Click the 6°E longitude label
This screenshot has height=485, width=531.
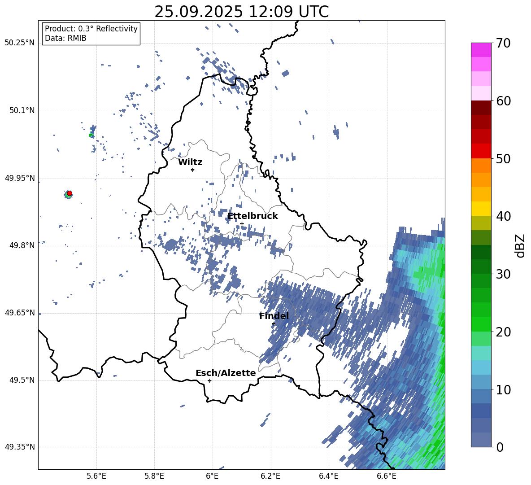(212, 476)
